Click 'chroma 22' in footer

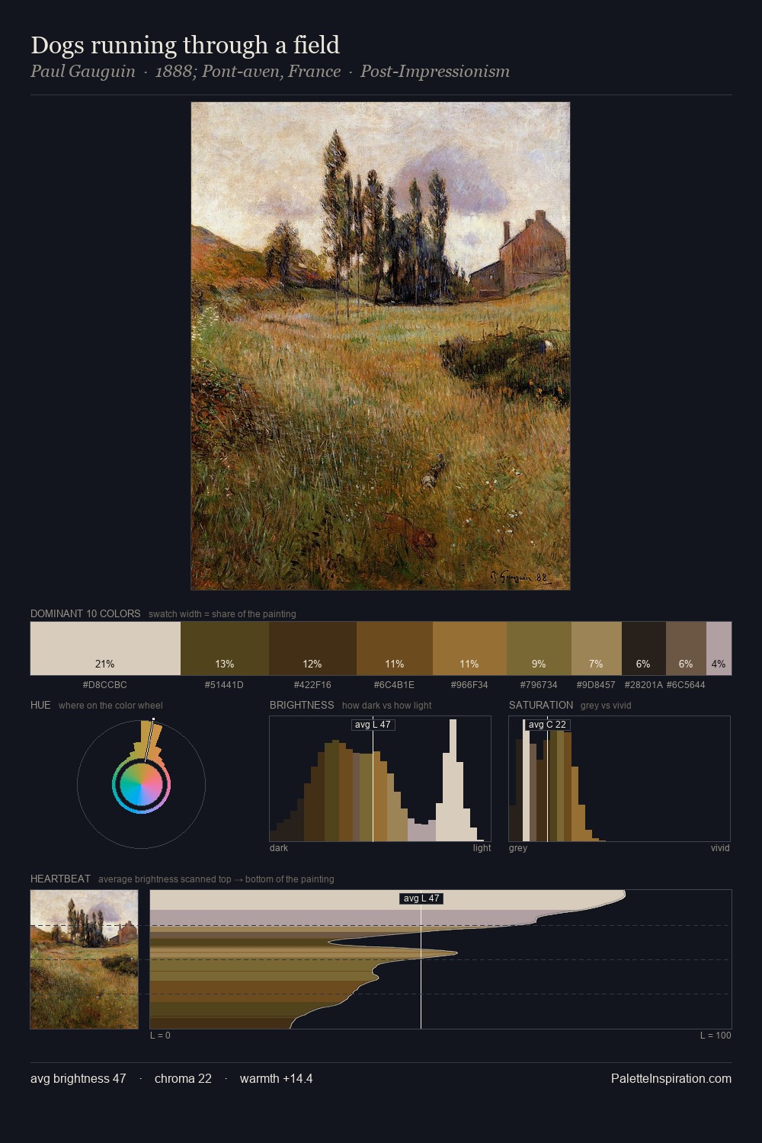click(x=183, y=1079)
